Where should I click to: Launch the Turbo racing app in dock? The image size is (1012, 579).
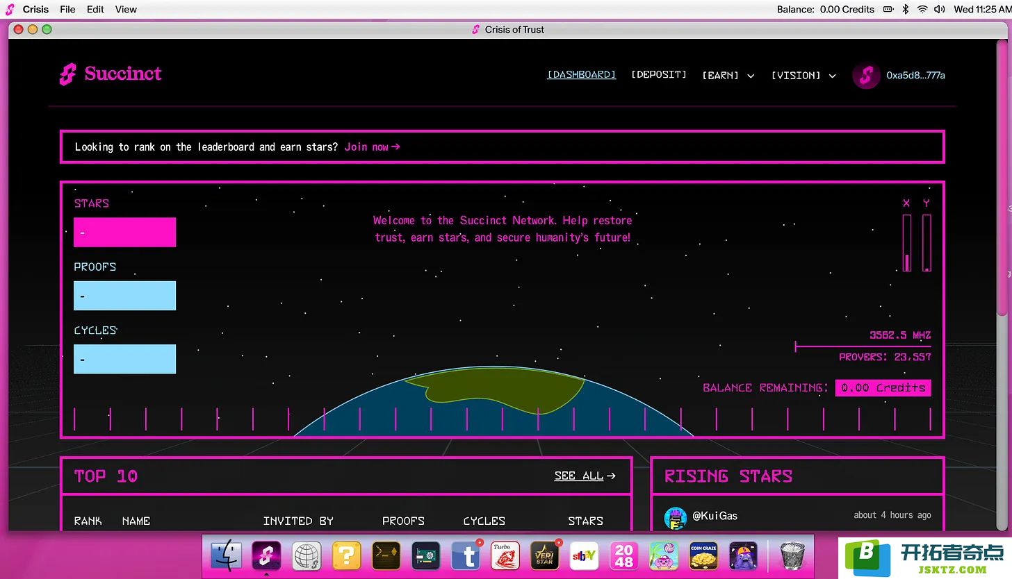pyautogui.click(x=505, y=556)
